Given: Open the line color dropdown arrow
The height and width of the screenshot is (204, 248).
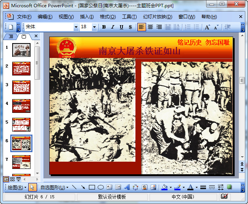Looking at the screenshot, I should click(184, 187).
